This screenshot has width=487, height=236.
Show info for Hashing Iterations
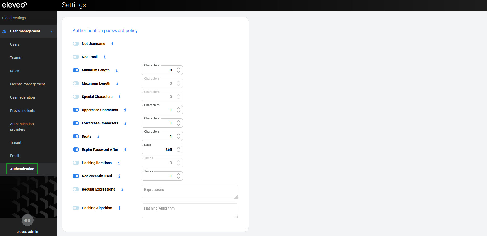pyautogui.click(x=119, y=163)
